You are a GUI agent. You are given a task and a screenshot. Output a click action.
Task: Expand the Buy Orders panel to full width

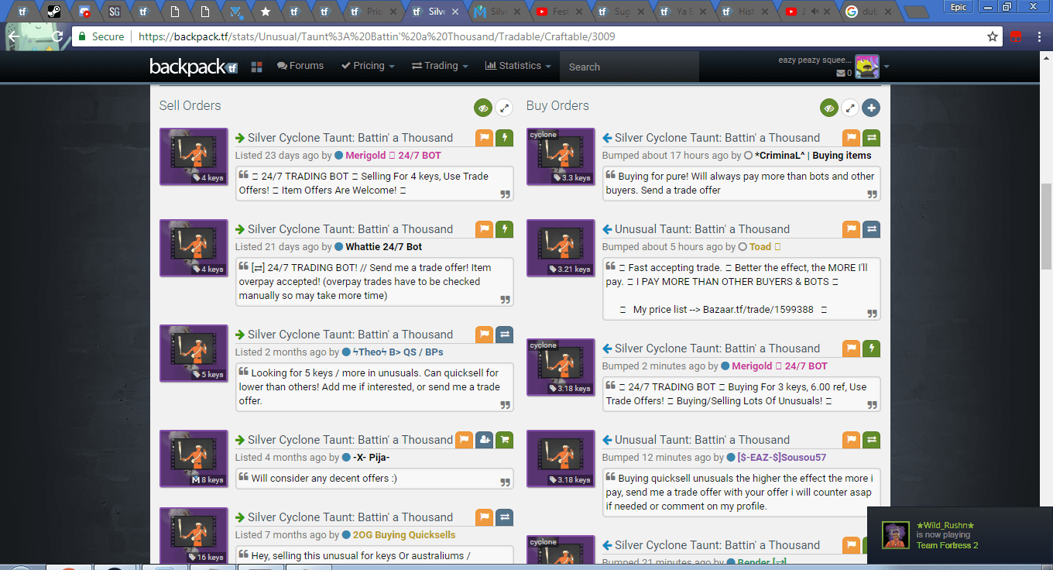click(x=850, y=108)
